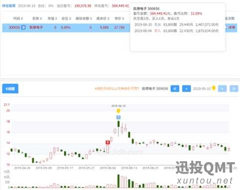Viewport: 240px width, 190px height.
Task: Click the K线图 button
Action: coord(10,89)
